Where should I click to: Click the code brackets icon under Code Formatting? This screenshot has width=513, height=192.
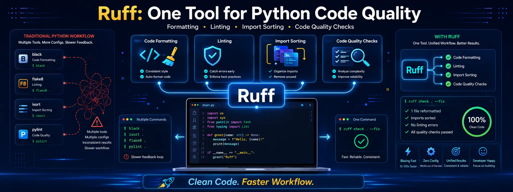[x=150, y=55]
